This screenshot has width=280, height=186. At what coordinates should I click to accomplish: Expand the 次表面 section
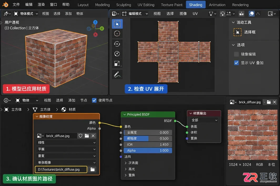pos(125,163)
